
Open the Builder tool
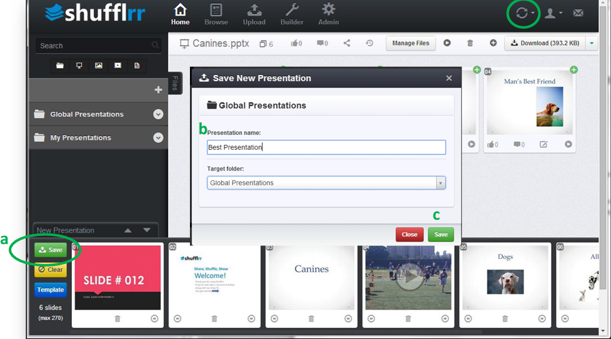pyautogui.click(x=292, y=15)
